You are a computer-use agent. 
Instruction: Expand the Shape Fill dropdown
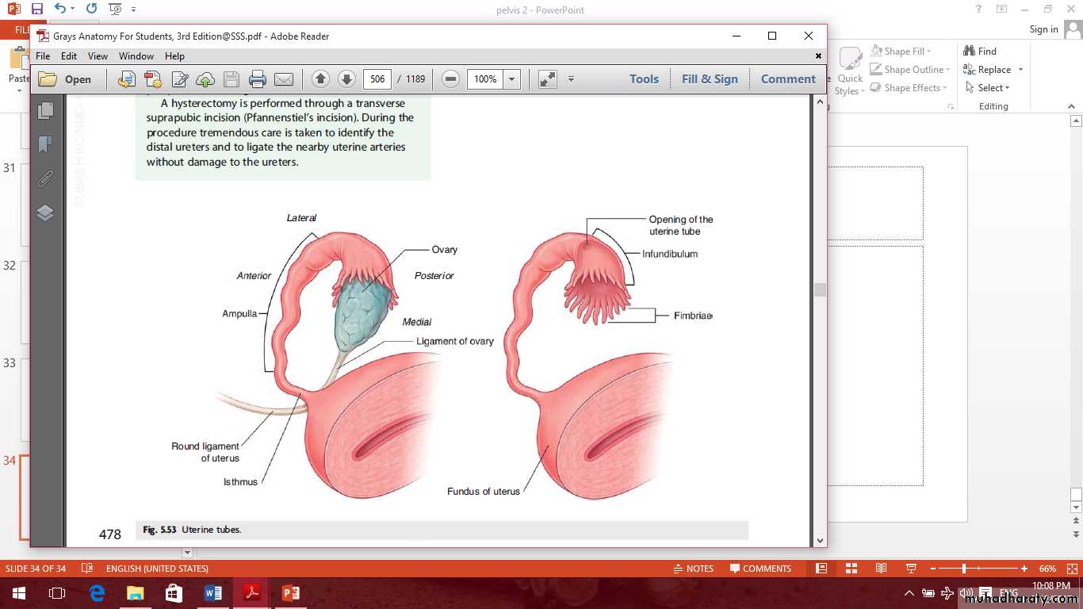(929, 52)
